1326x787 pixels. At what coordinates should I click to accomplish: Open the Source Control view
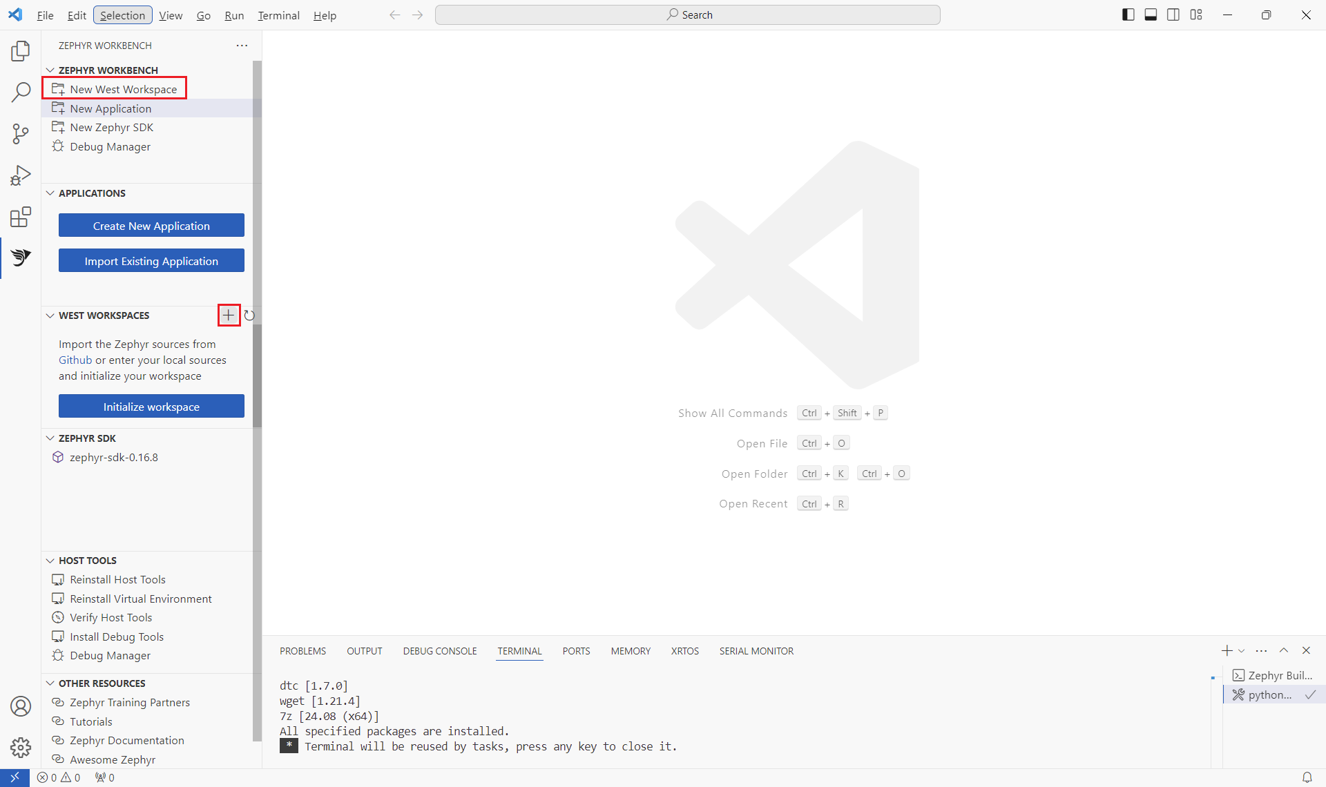pyautogui.click(x=21, y=133)
